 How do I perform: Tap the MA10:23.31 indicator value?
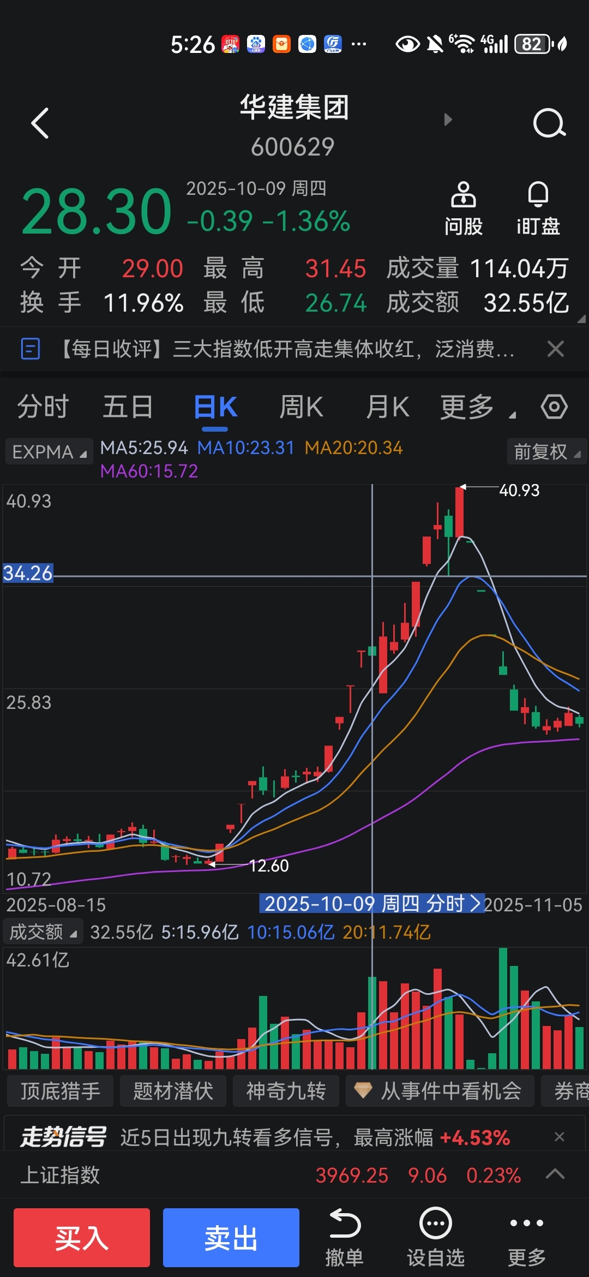[x=245, y=447]
